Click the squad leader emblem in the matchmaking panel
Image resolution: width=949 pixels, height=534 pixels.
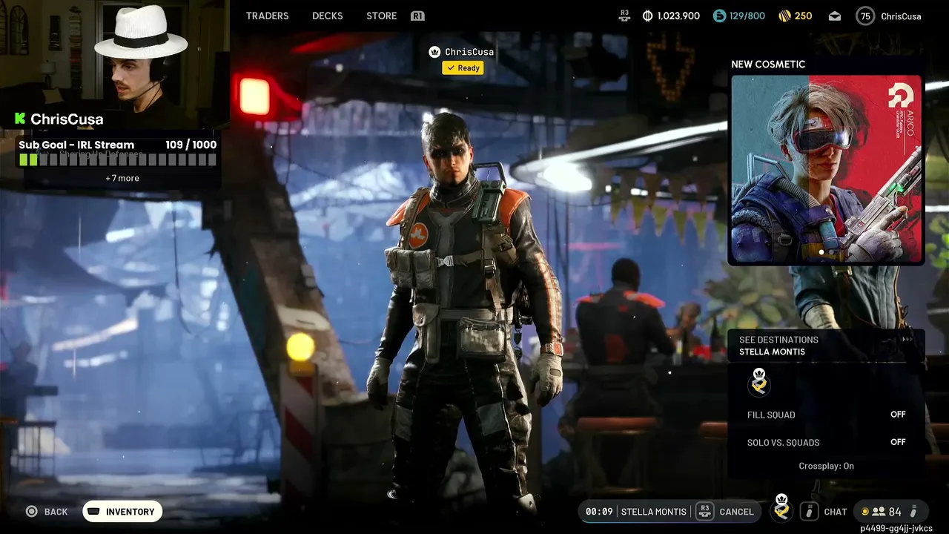point(759,382)
